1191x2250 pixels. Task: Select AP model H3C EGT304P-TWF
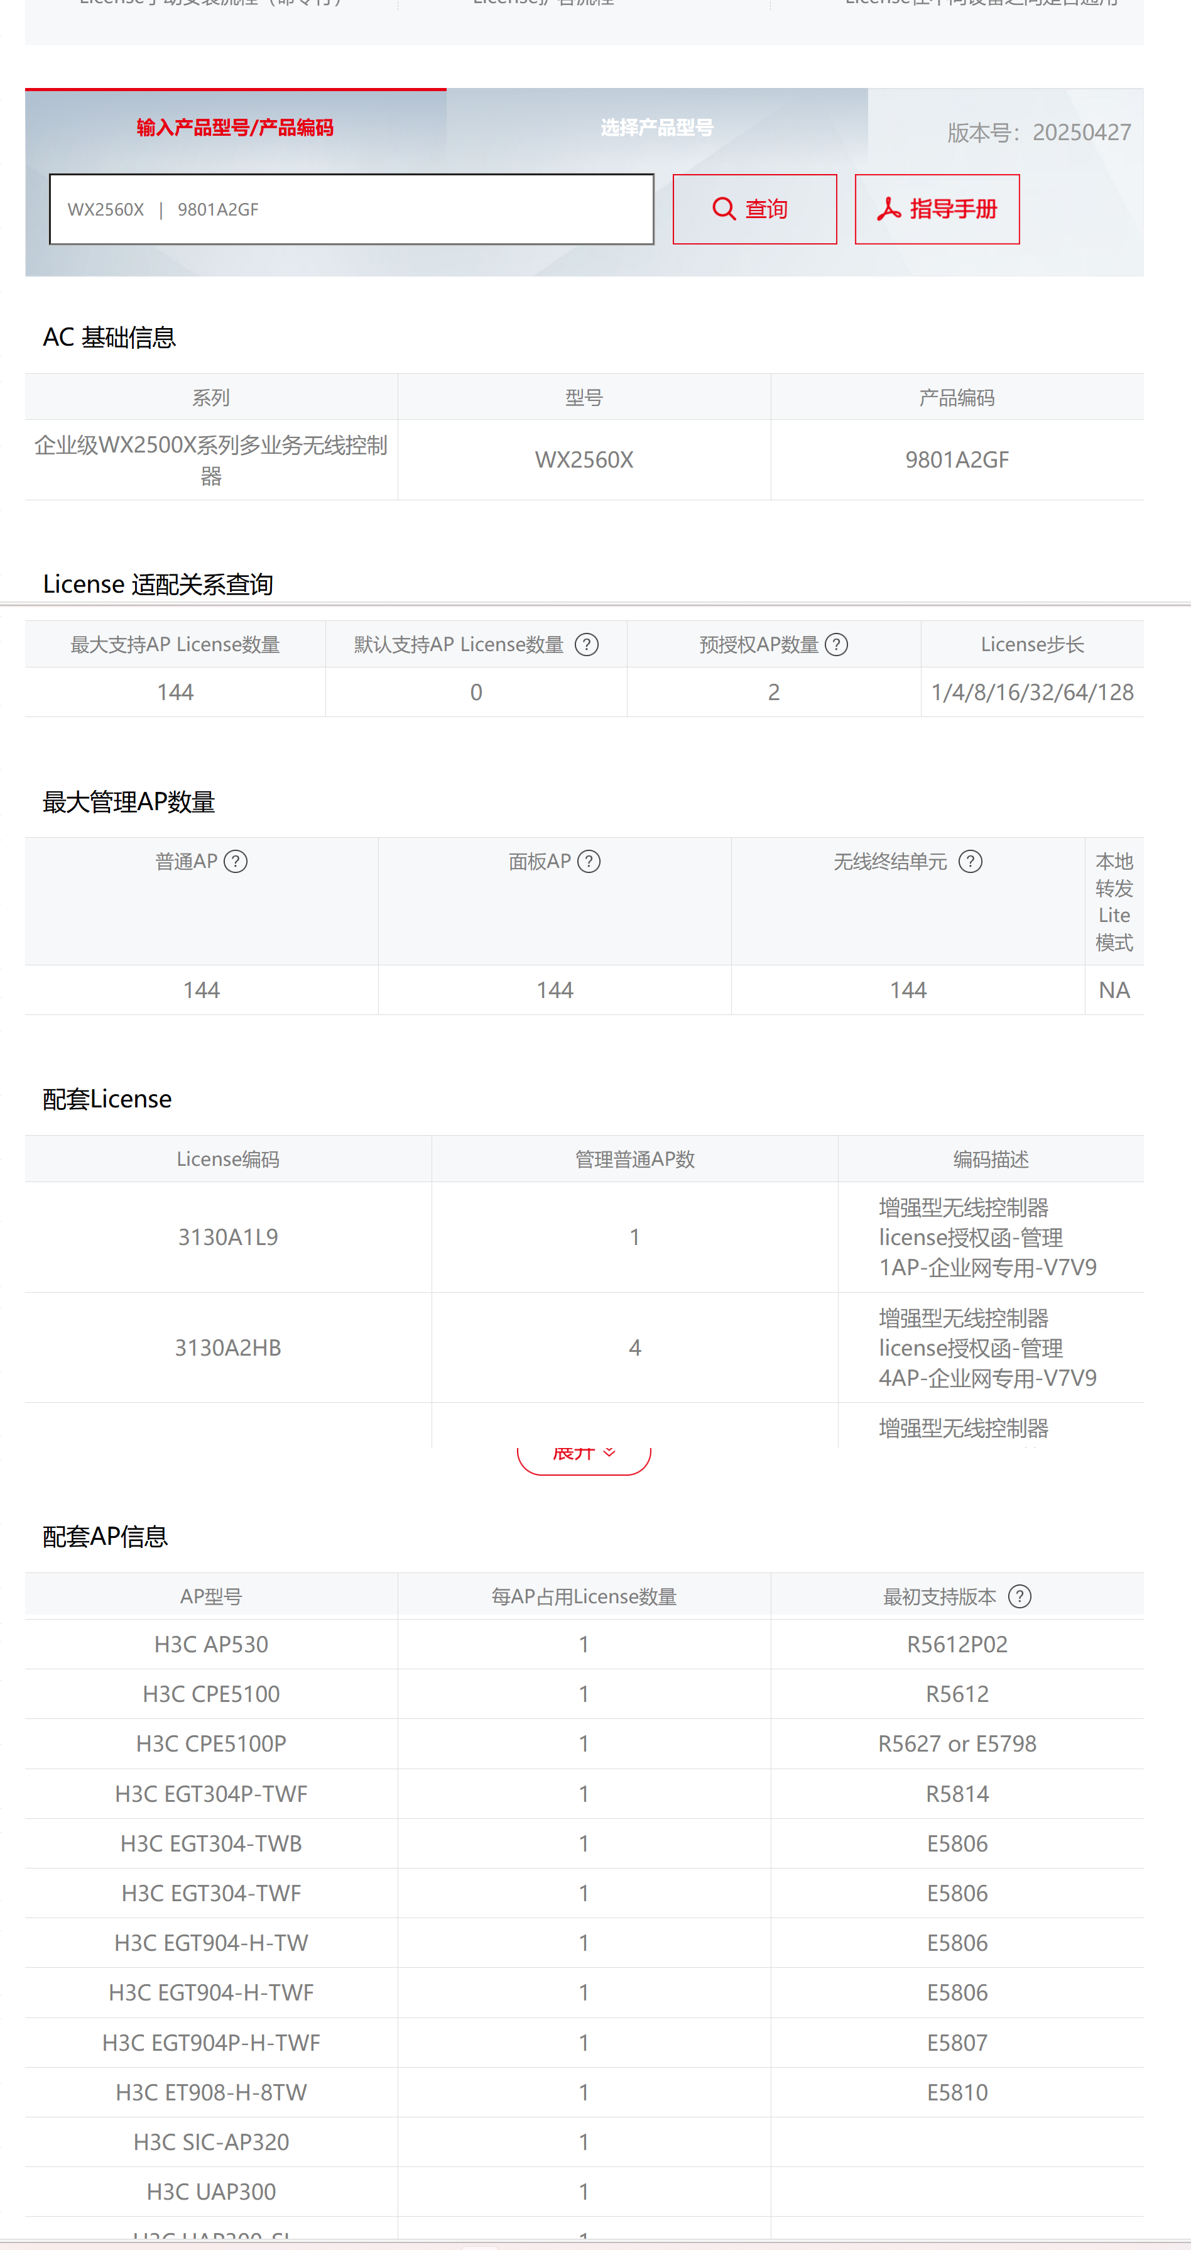pos(211,1794)
